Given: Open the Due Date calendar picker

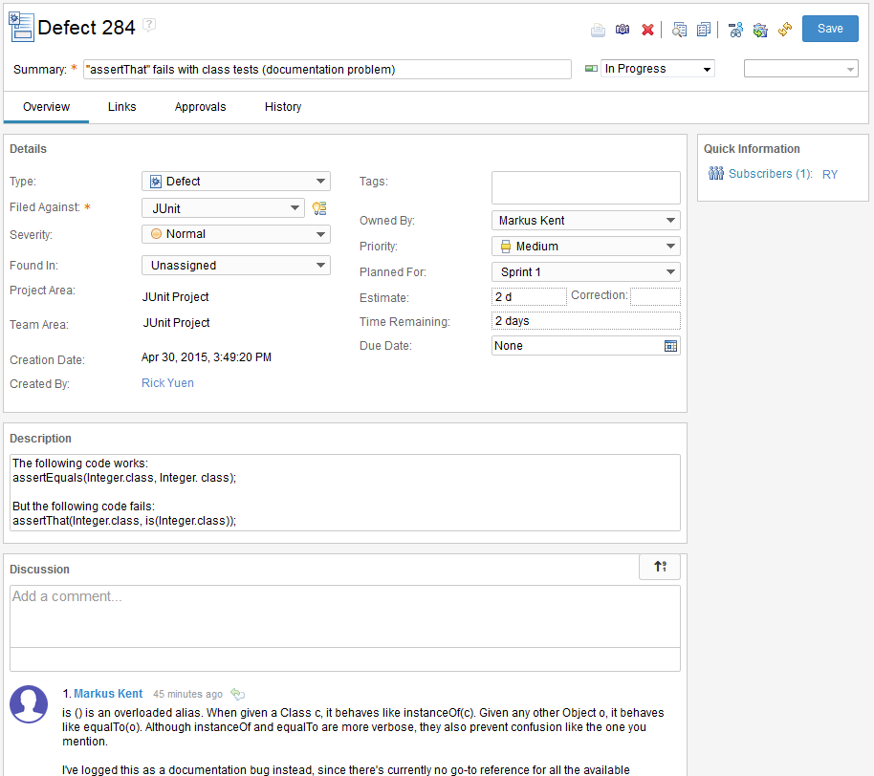Looking at the screenshot, I should (x=672, y=345).
